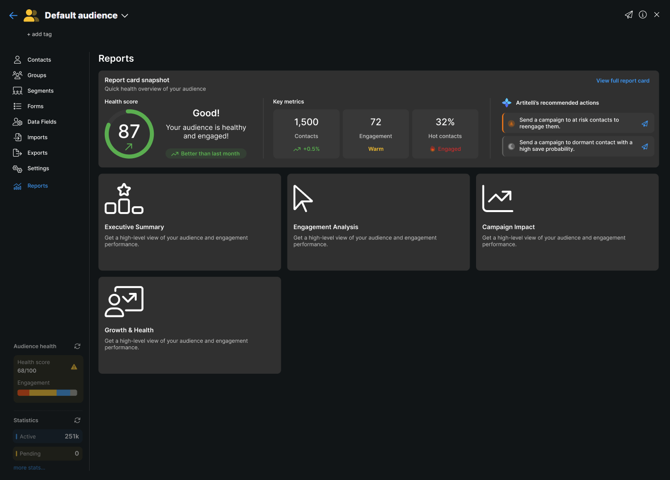Open the Contacts menu item
The height and width of the screenshot is (480, 670).
(39, 60)
